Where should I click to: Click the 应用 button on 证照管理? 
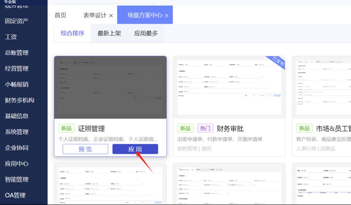[135, 149]
